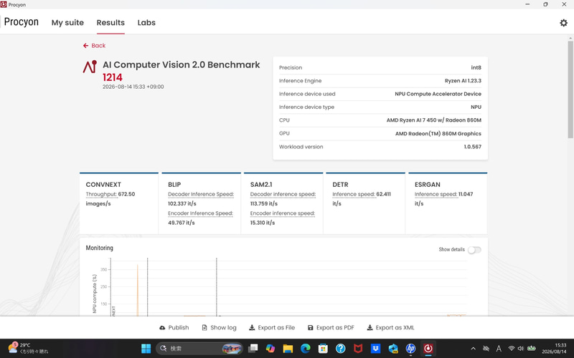Viewport: 574px width, 358px height.
Task: Click the orange NPU compute spike in chart
Action: [x=137, y=291]
